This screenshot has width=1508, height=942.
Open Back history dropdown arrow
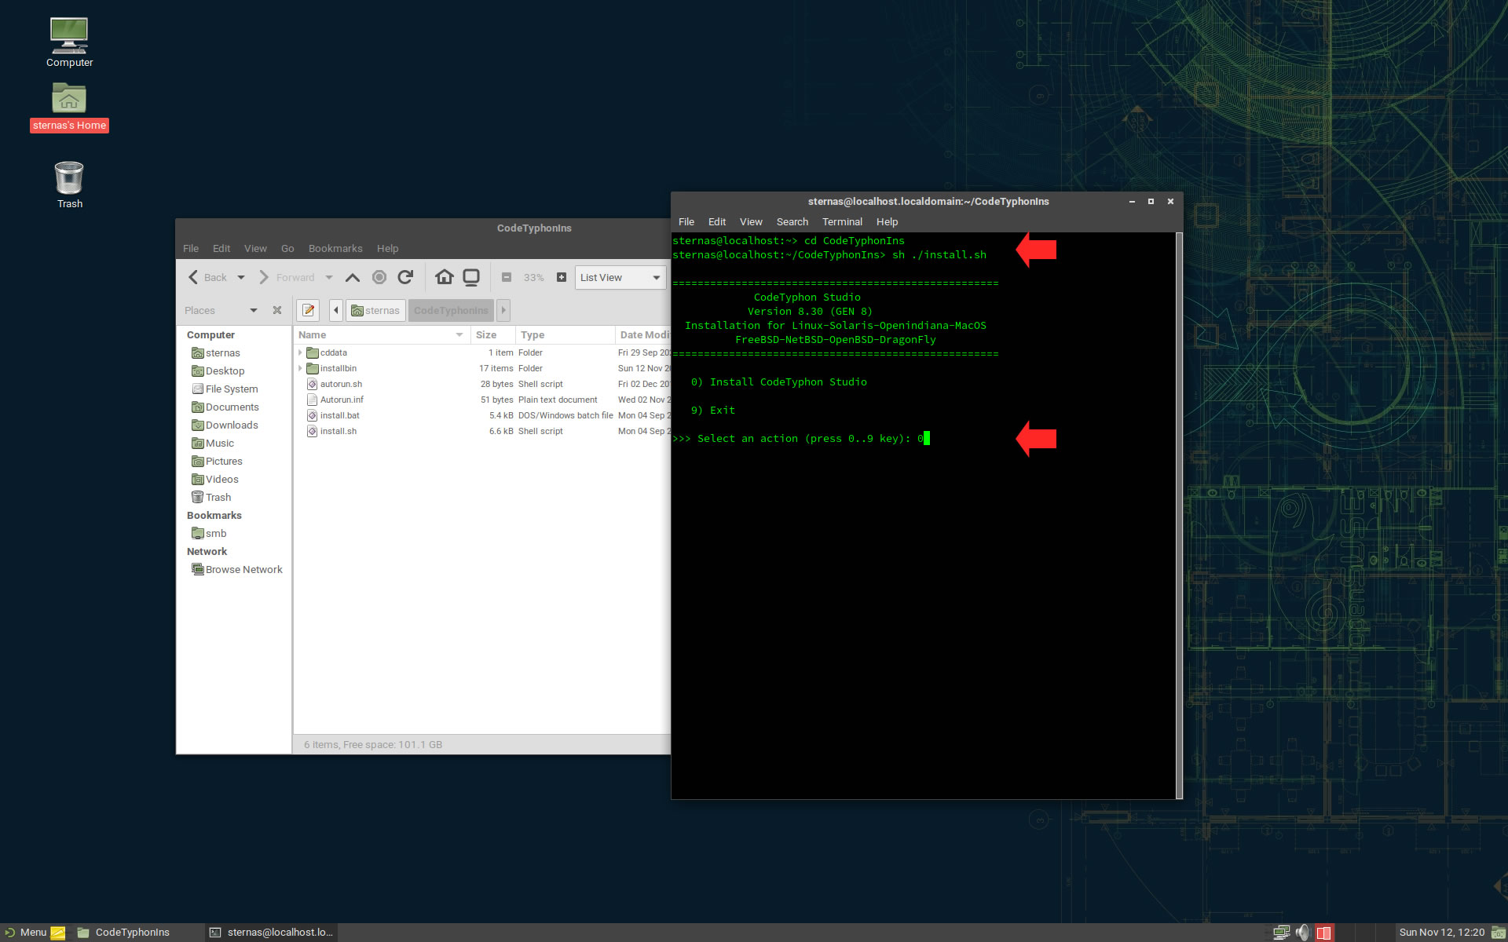coord(241,277)
